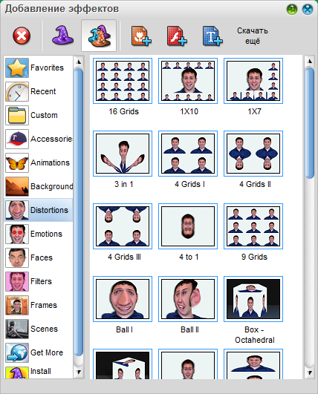318x394 pixels.
Task: Open the Frames category
Action: point(39,305)
